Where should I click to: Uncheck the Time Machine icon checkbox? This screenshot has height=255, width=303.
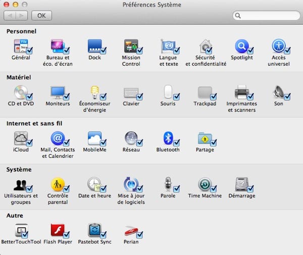(214, 189)
